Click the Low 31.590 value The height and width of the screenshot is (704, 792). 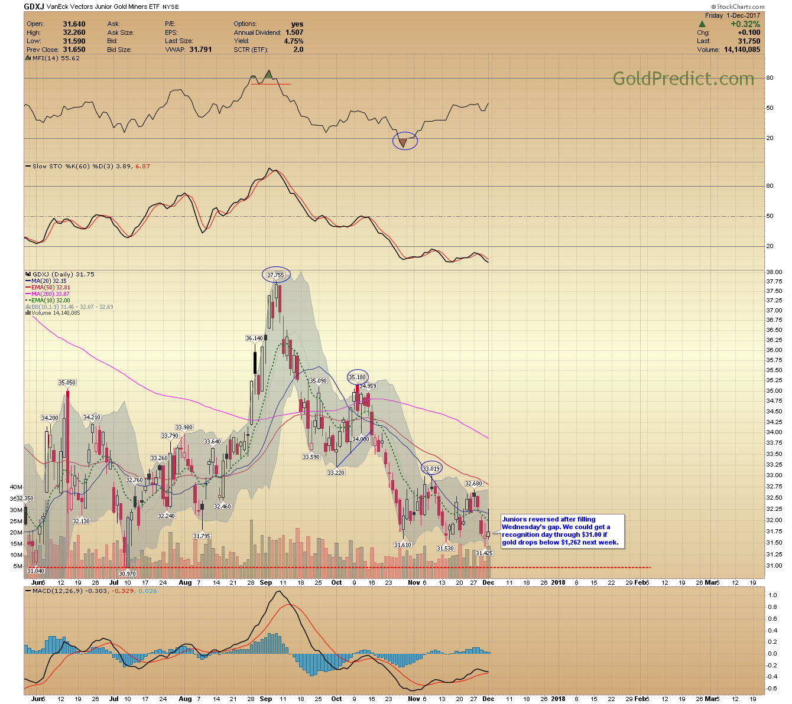click(x=74, y=41)
